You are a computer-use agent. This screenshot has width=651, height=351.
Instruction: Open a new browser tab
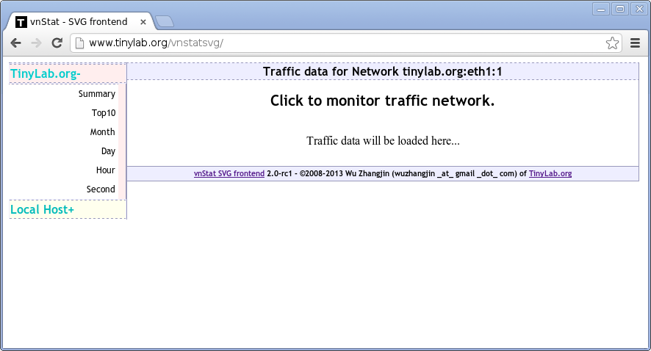tap(164, 21)
